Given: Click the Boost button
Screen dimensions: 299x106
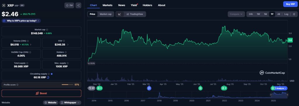Looking at the screenshot, I should (41, 93).
